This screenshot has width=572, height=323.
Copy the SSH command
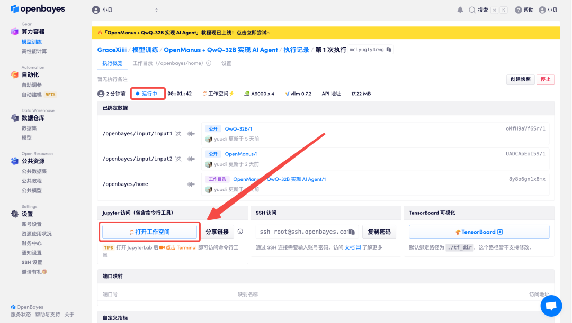point(352,232)
